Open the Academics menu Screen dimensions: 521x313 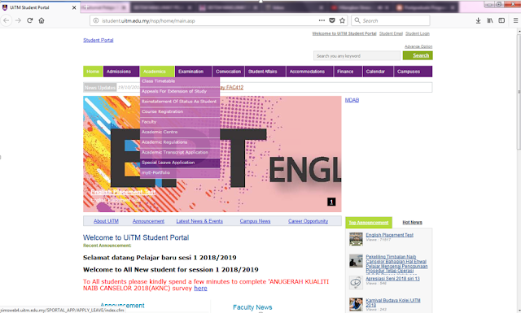click(x=157, y=72)
